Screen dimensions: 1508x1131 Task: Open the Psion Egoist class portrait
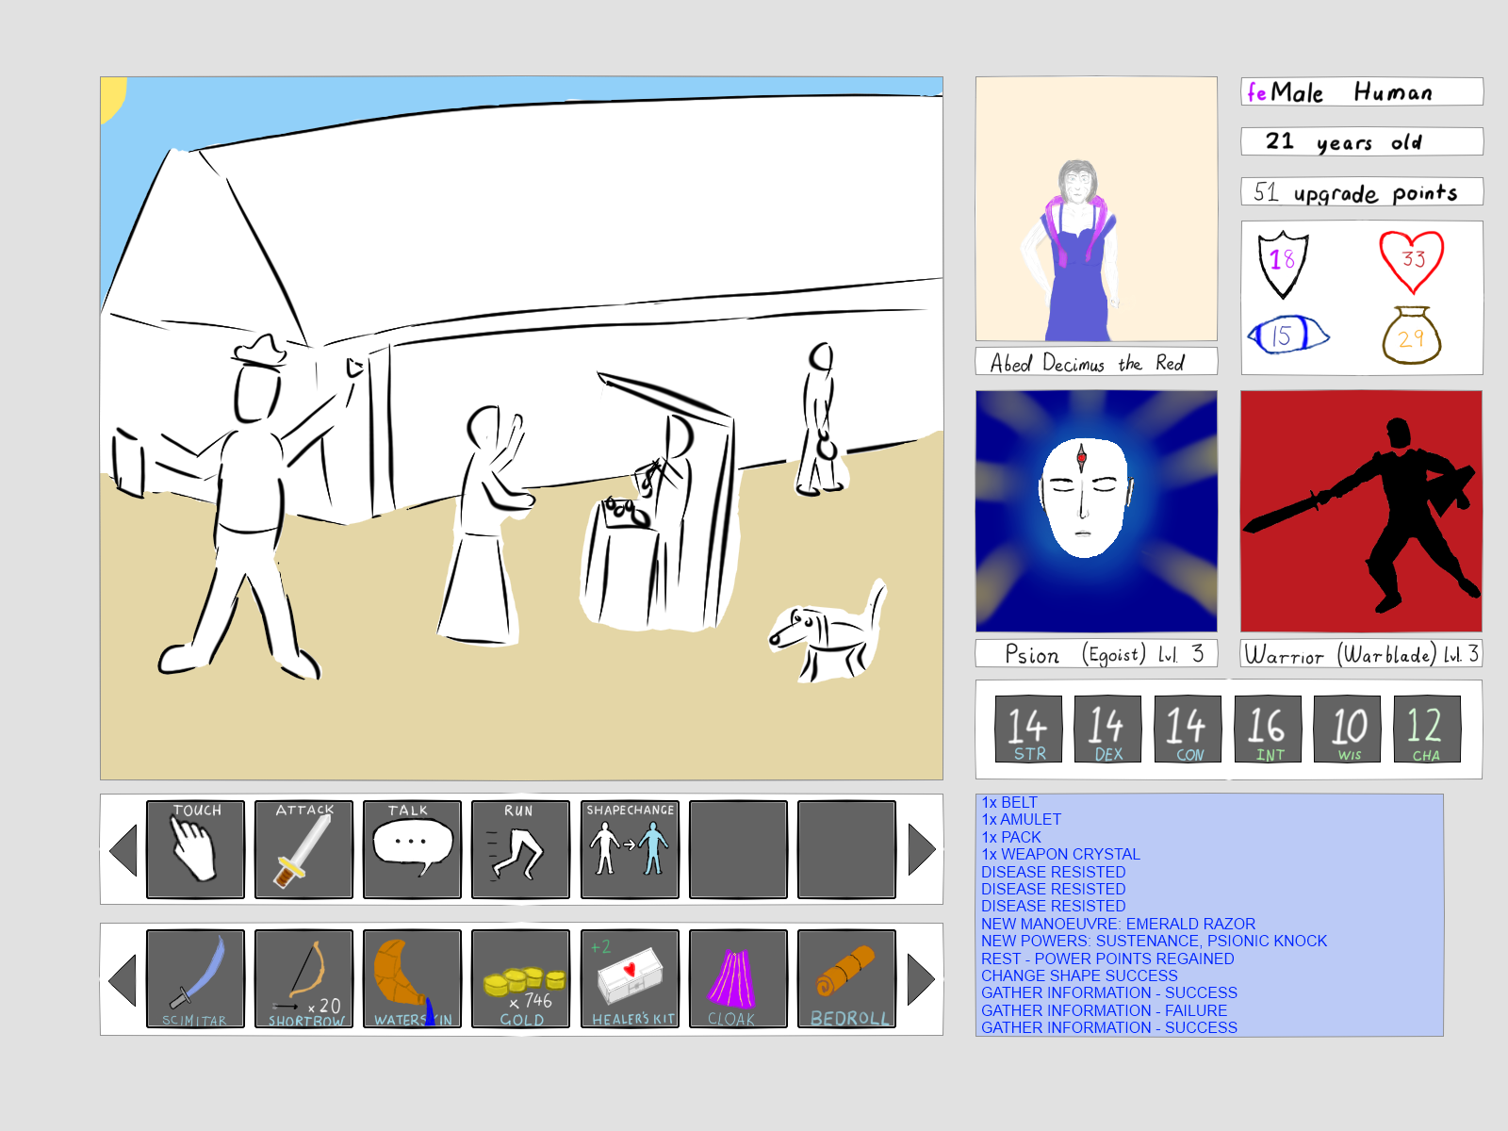(x=1096, y=511)
